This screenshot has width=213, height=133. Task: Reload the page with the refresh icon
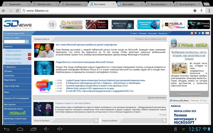pos(17,11)
